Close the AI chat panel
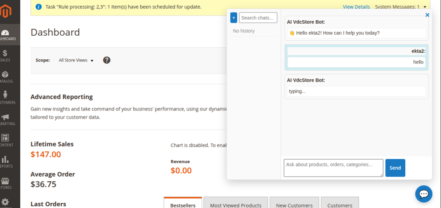This screenshot has width=441, height=208. (x=427, y=15)
